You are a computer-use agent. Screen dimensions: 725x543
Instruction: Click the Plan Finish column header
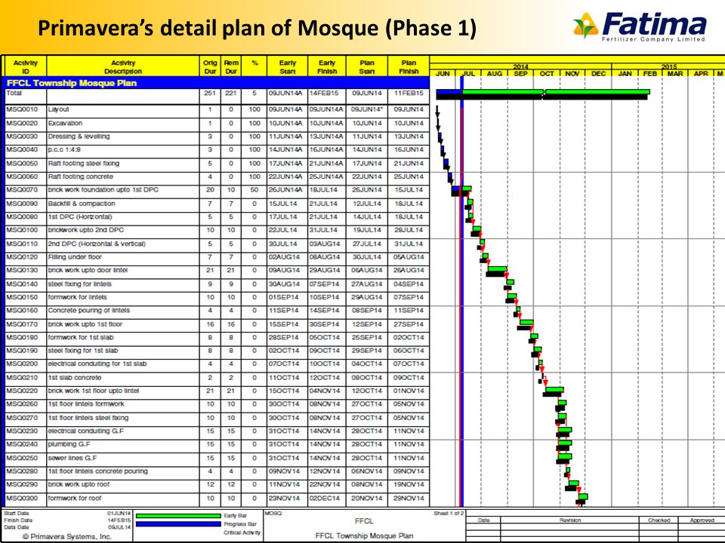(409, 66)
